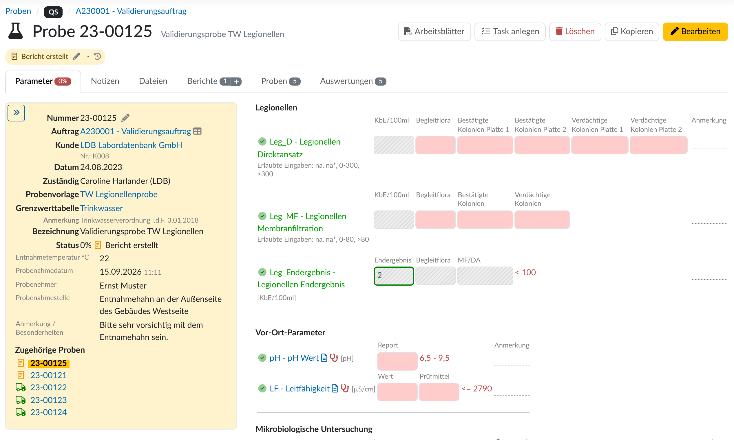Screen dimensions: 734x440
Task: Click the green check icon for pH Wert
Action: pyautogui.click(x=262, y=358)
